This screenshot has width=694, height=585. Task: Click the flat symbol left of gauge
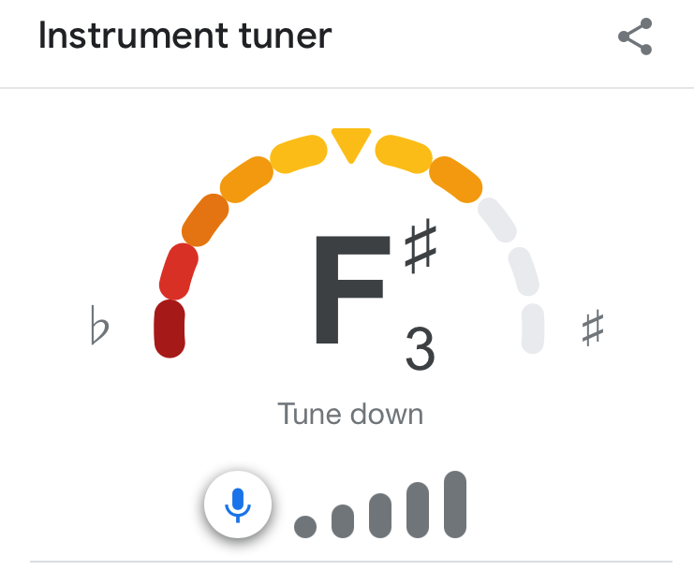click(x=99, y=325)
